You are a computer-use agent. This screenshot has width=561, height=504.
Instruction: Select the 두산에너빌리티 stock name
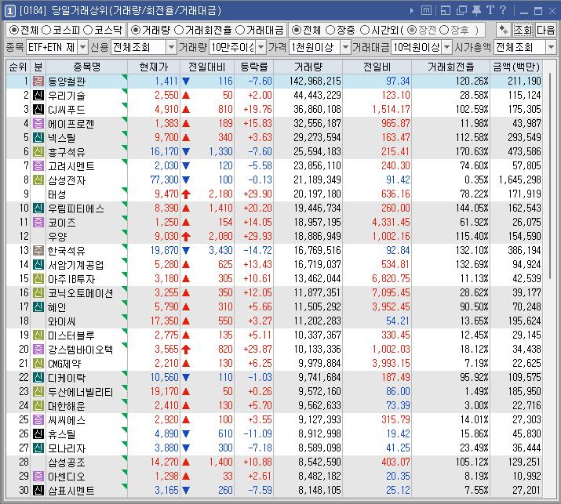click(81, 392)
